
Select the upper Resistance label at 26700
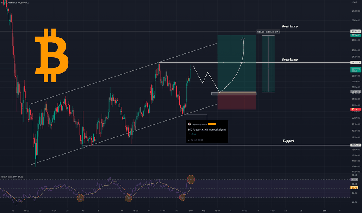tap(290, 26)
